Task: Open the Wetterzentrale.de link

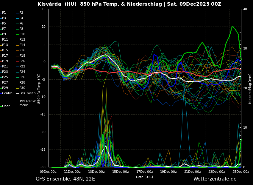Action: pyautogui.click(x=215, y=179)
